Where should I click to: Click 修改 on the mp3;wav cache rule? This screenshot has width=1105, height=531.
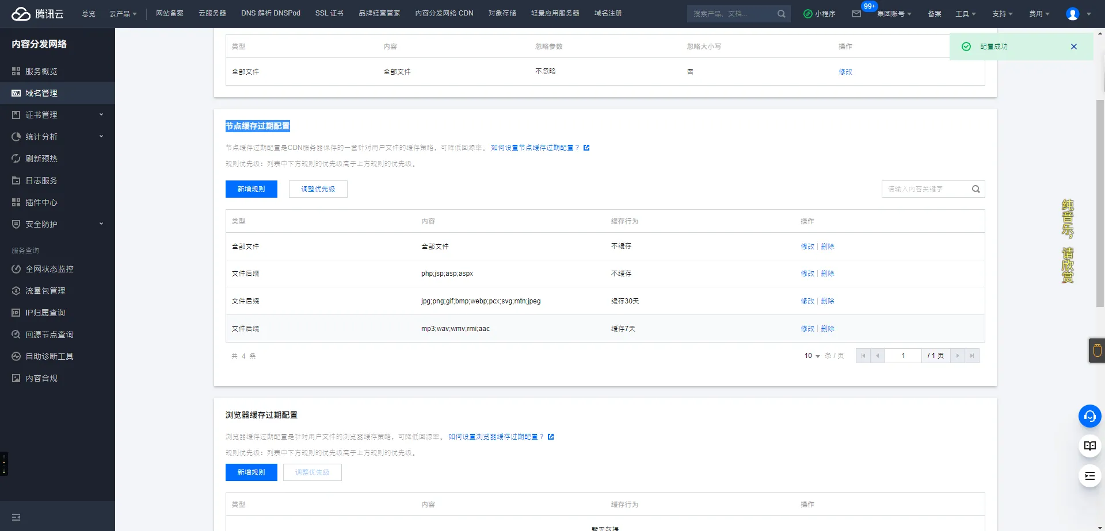[807, 328]
